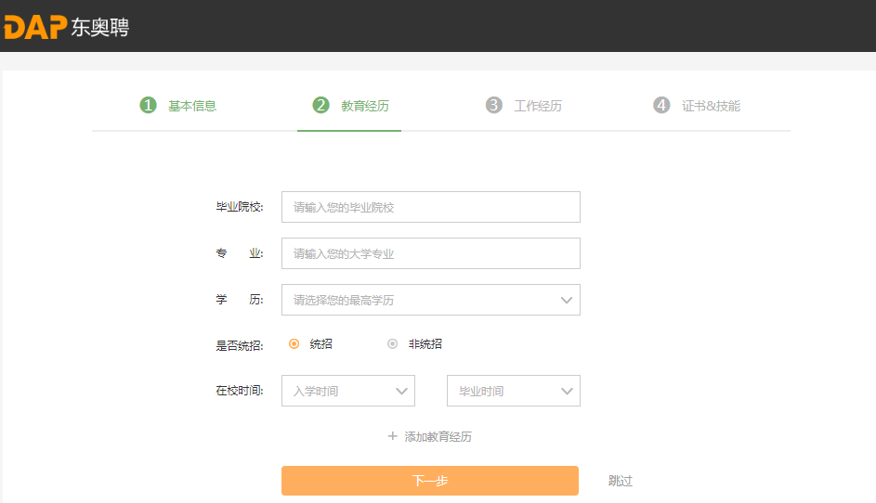The height and width of the screenshot is (503, 876).
Task: Open the 证书&技能 tab
Action: tap(711, 106)
